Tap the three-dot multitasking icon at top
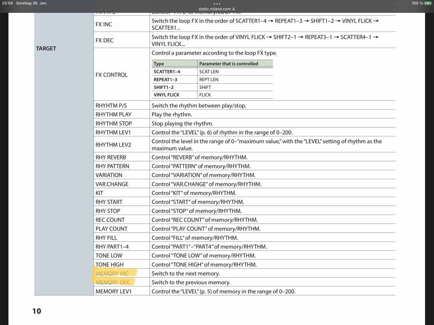 click(217, 4)
